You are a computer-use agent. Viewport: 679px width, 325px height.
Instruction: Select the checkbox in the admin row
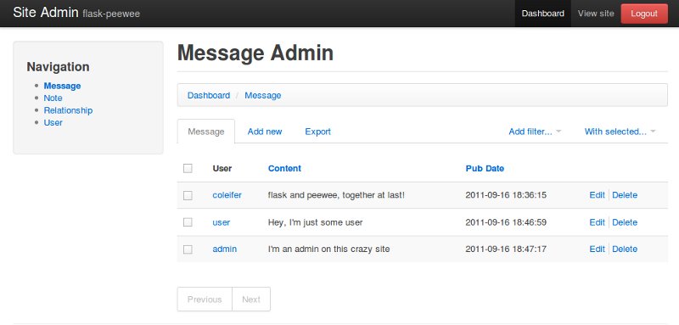pos(188,249)
